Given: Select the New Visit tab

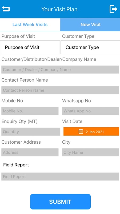Looking at the screenshot, I should point(90,25).
